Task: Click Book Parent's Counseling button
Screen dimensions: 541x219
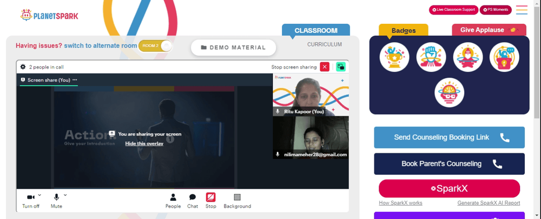Action: click(449, 163)
